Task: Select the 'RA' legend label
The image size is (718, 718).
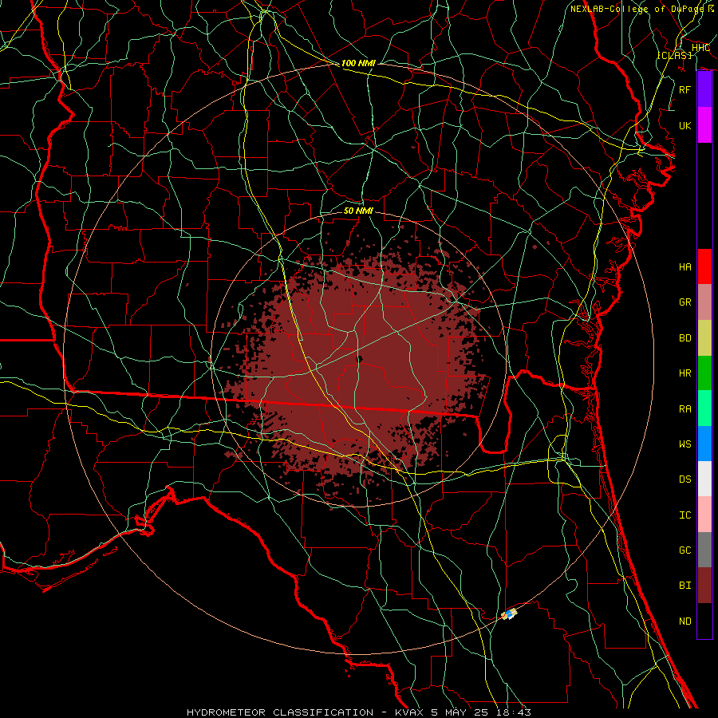Action: (685, 409)
